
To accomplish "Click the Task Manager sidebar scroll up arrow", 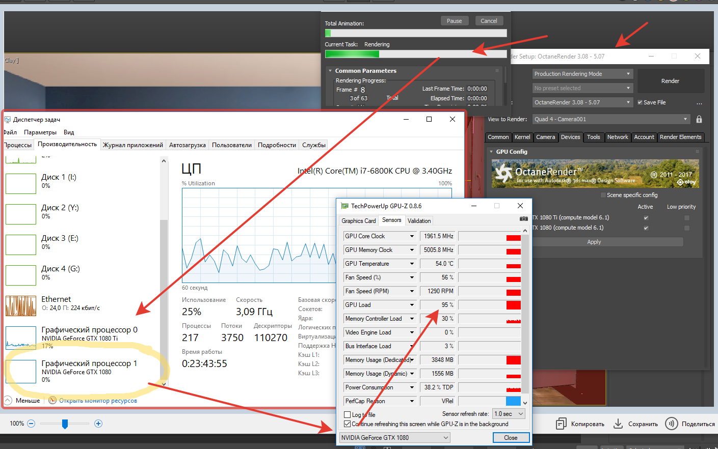I will [x=164, y=161].
